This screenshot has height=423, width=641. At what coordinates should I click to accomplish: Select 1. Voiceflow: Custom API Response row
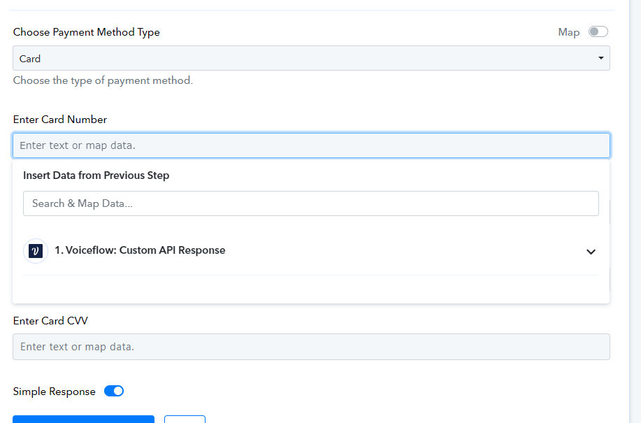(x=310, y=251)
